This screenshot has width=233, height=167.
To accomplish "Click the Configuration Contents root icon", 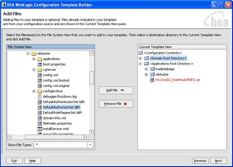I will coord(140,53).
